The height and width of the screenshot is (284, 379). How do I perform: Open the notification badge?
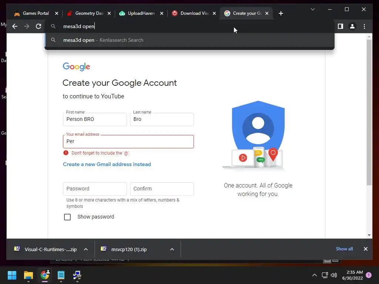[x=369, y=275]
